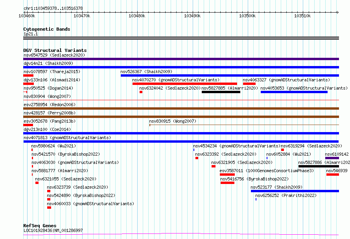Open nsv6052884 (Wu2021) label
Image resolution: width=350 pixels, height=239 pixels.
click(289, 154)
